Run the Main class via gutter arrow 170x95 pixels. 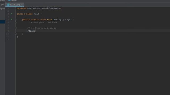pos(11,14)
